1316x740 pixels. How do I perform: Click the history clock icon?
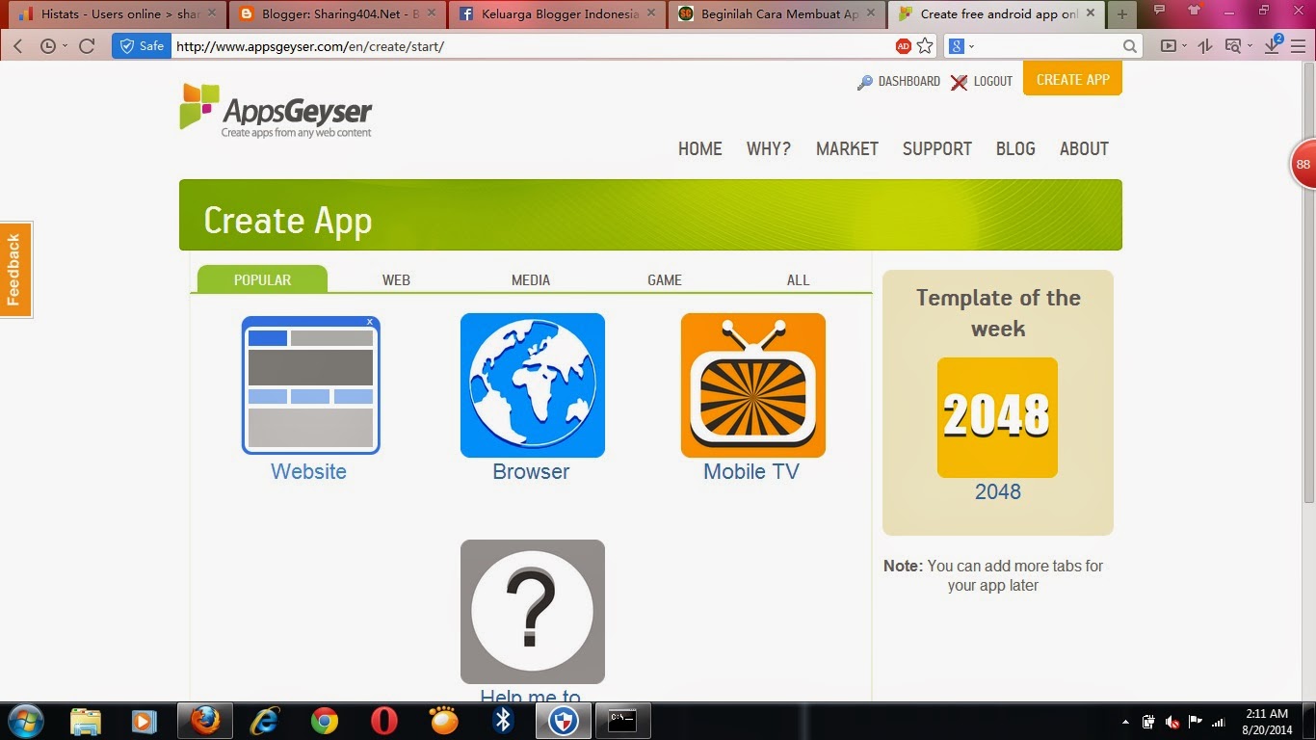pyautogui.click(x=47, y=46)
